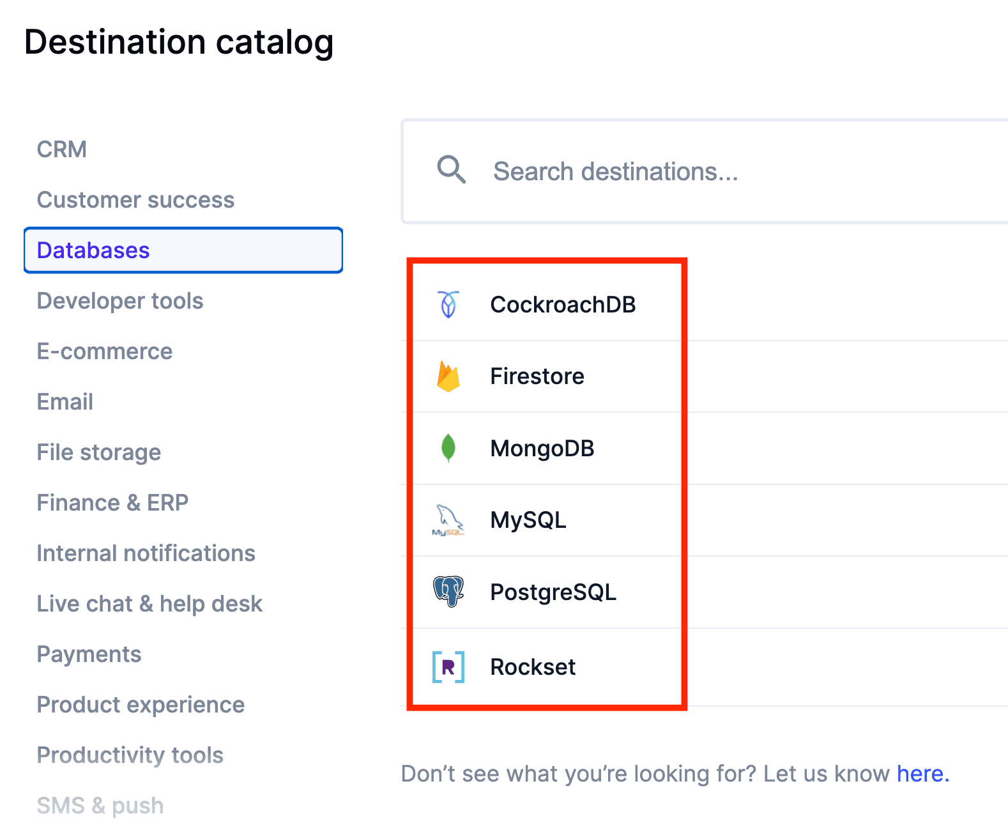Click the Rockset bracket R icon

click(448, 667)
